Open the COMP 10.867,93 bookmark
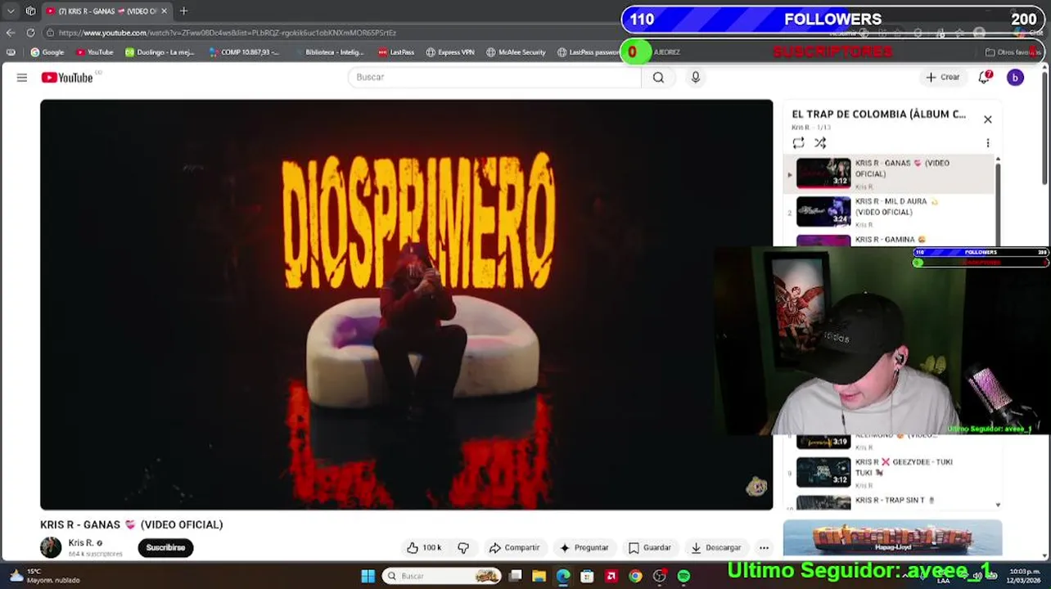Screen dimensions: 1051x589 (x=244, y=52)
